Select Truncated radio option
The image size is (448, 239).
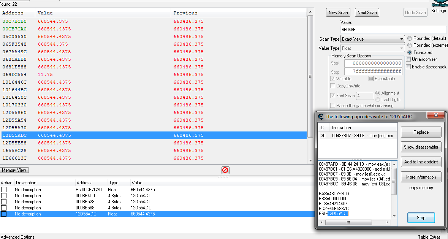tap(410, 52)
